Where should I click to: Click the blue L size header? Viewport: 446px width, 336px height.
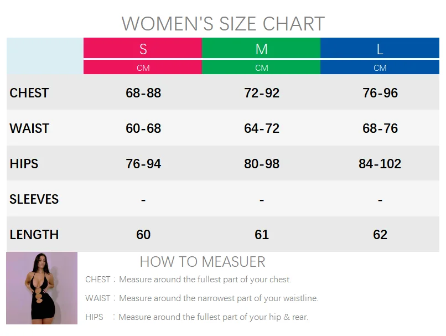pos(380,48)
